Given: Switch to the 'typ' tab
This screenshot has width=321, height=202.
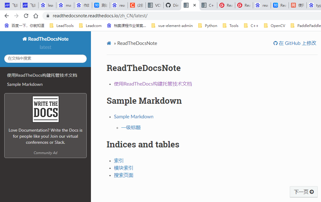Looking at the screenshot, I should [315, 5].
